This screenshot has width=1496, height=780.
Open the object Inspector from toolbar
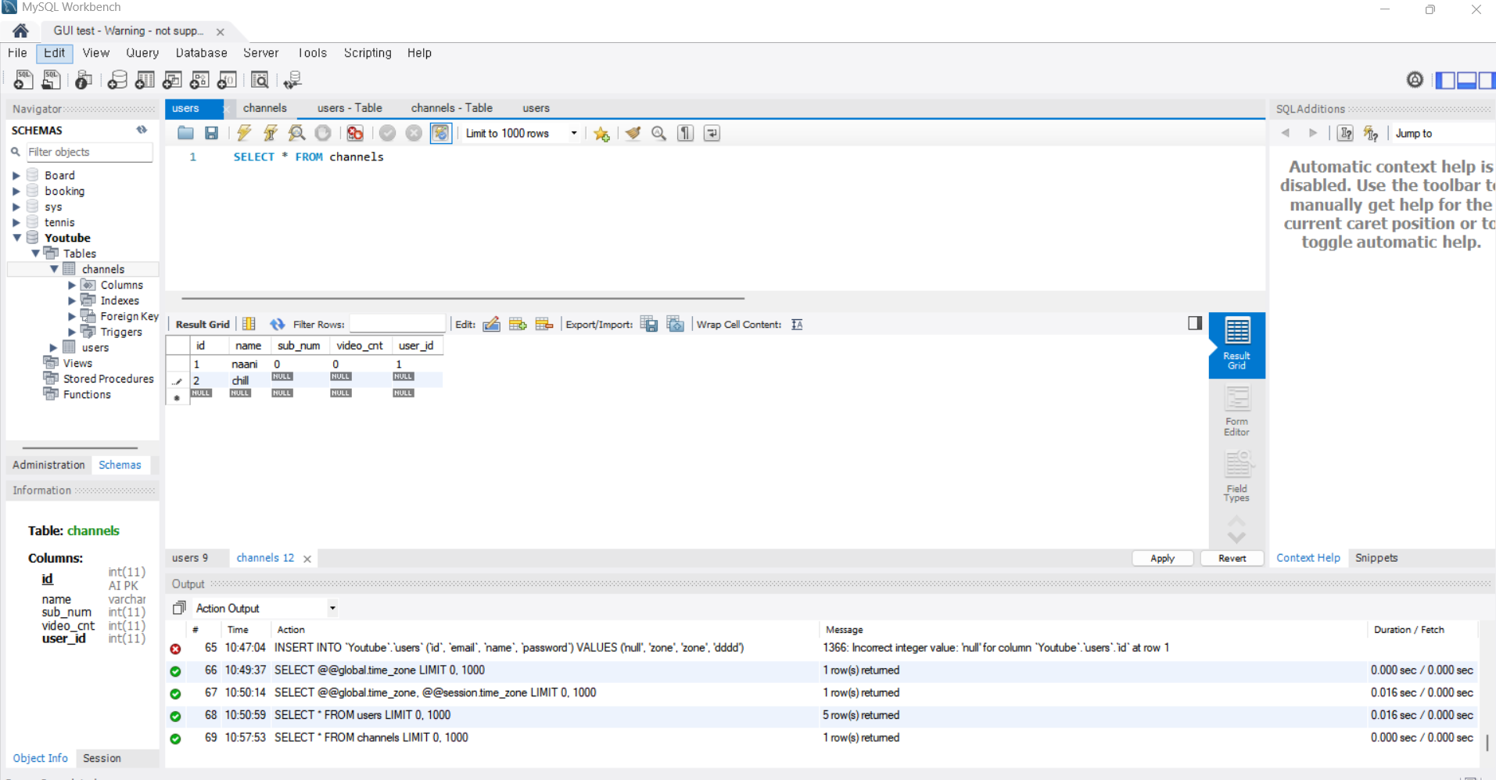(83, 80)
